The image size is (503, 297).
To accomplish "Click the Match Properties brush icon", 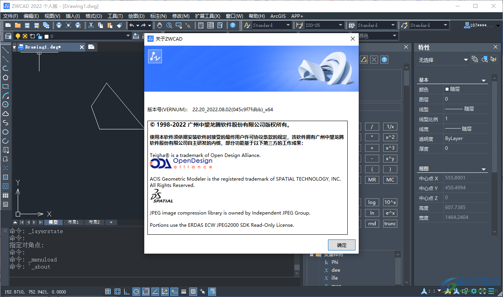I will pos(120,25).
